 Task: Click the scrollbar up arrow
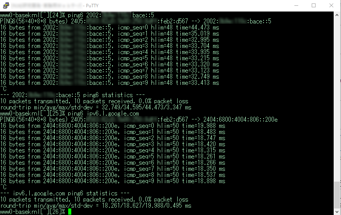pyautogui.click(x=337, y=15)
